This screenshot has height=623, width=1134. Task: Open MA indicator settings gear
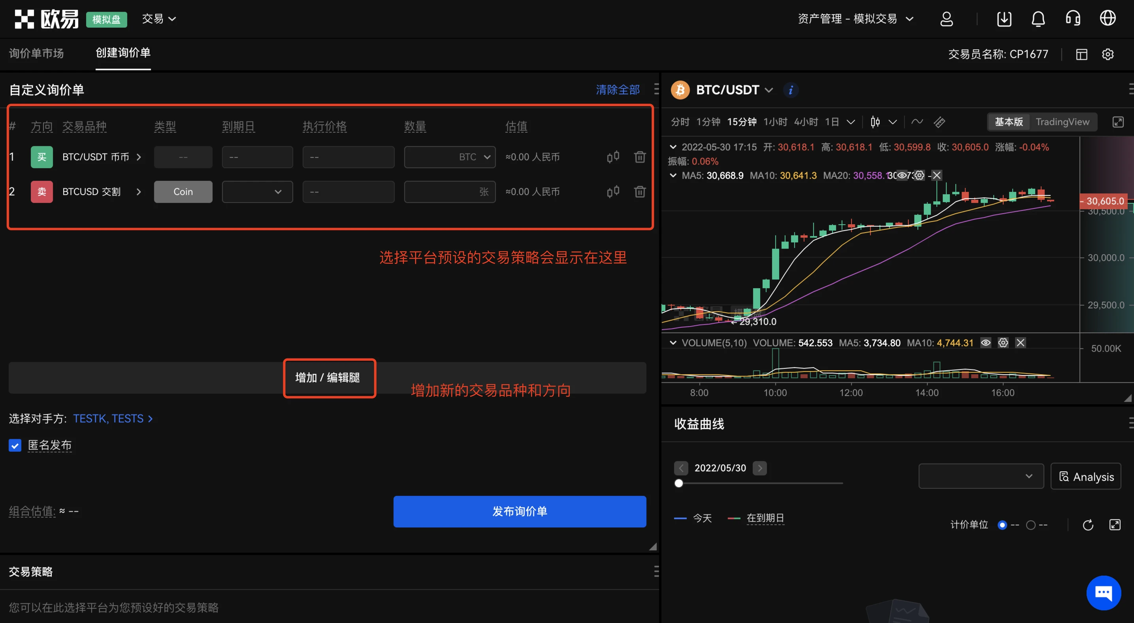(x=919, y=176)
